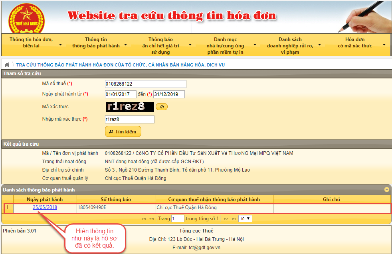
Task: Click the Tìm kiếm search button
Action: [x=123, y=132]
